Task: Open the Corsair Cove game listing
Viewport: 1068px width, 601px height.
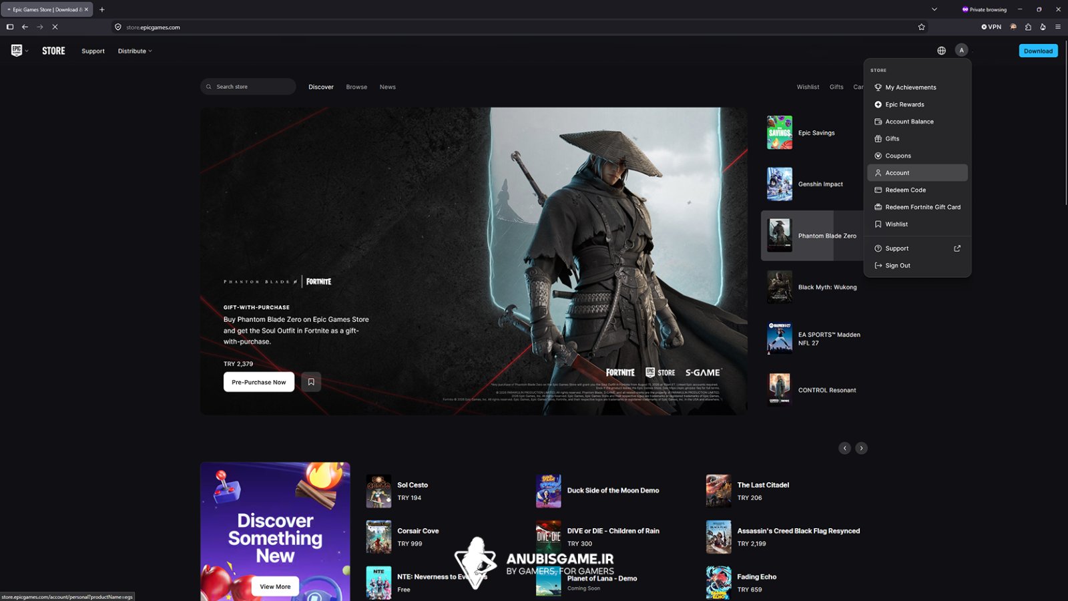Action: coord(443,537)
